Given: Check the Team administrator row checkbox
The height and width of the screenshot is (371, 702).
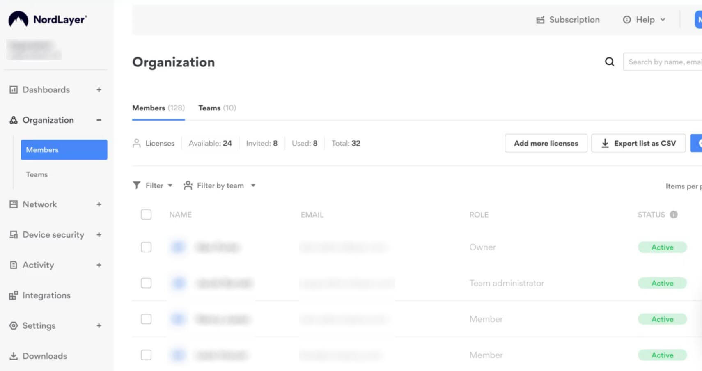Looking at the screenshot, I should [x=146, y=283].
